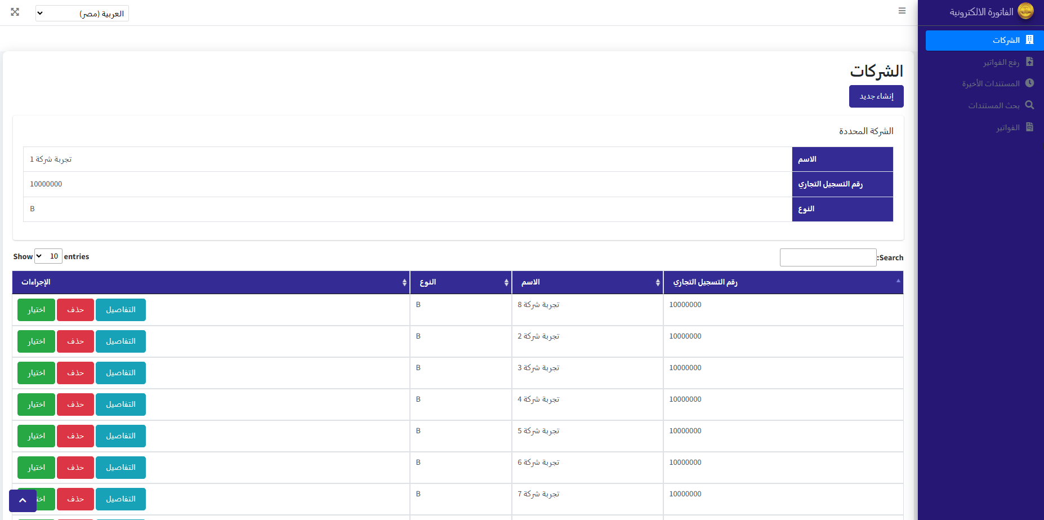Viewport: 1044px width, 520px height.
Task: Sort table by الإجراءات column
Action: [x=211, y=282]
